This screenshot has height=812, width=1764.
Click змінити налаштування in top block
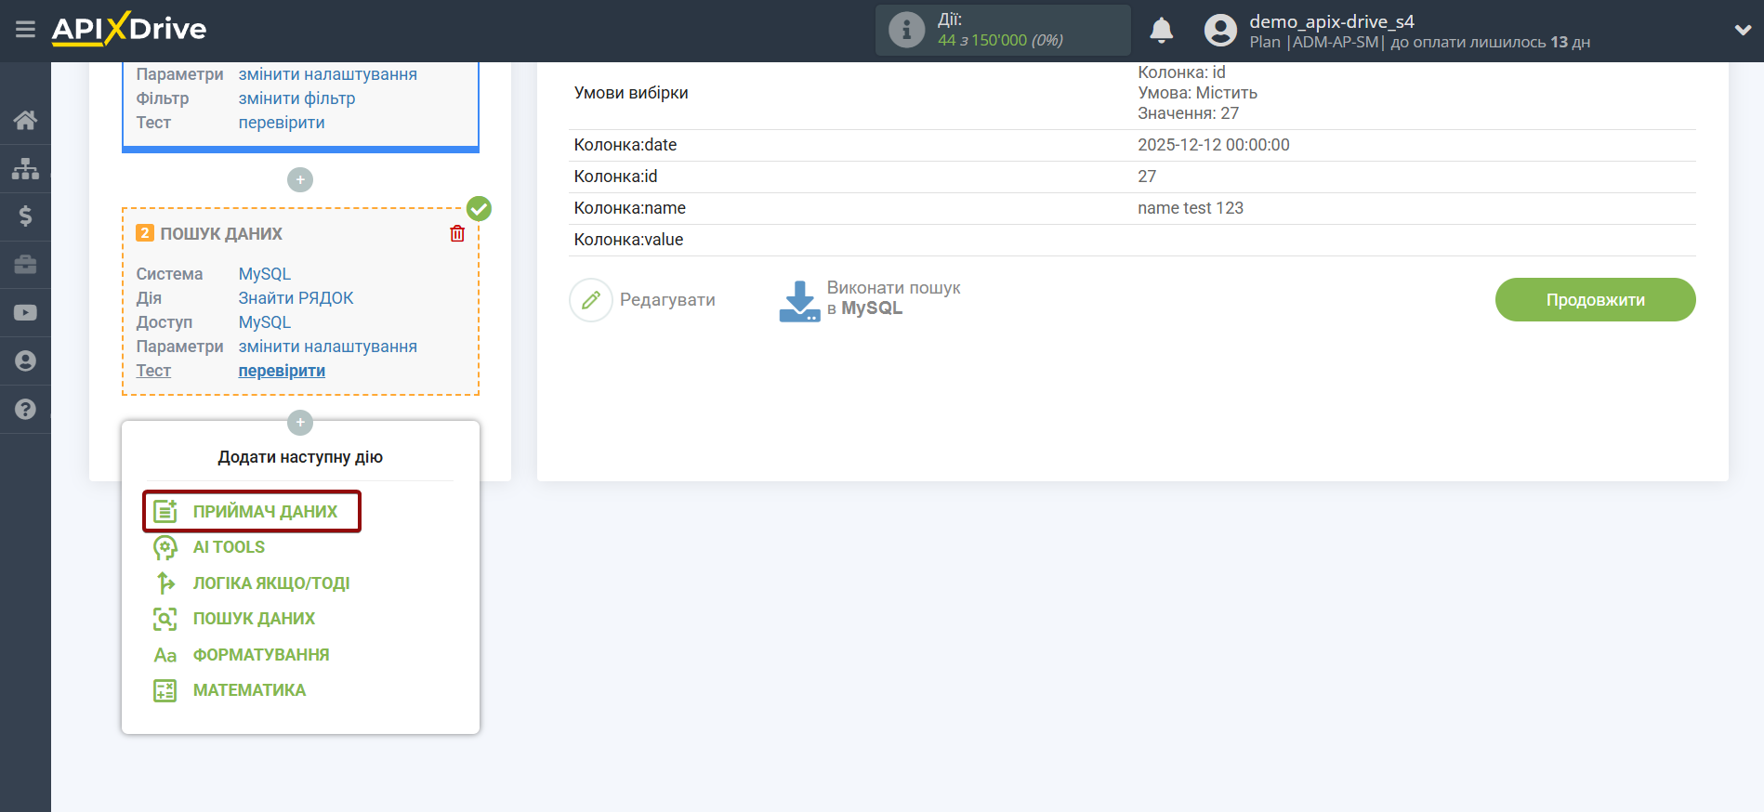click(327, 74)
